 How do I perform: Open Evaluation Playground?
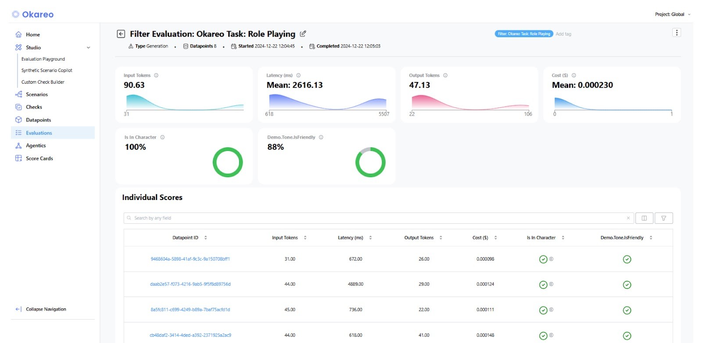click(x=43, y=59)
